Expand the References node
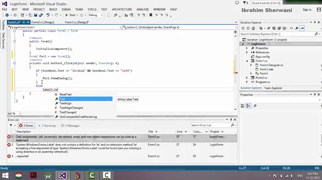 pos(247,53)
